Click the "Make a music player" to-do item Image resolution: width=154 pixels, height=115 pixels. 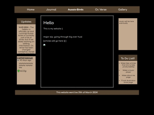coord(128,71)
